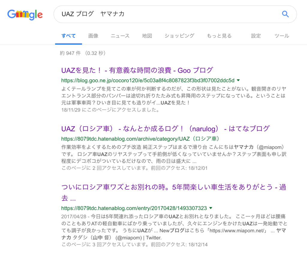Viewport: 307px width, 254px height.
Task: Open result 'UAZを見た！ - 有意義な時間の浪費'
Action: click(137, 70)
